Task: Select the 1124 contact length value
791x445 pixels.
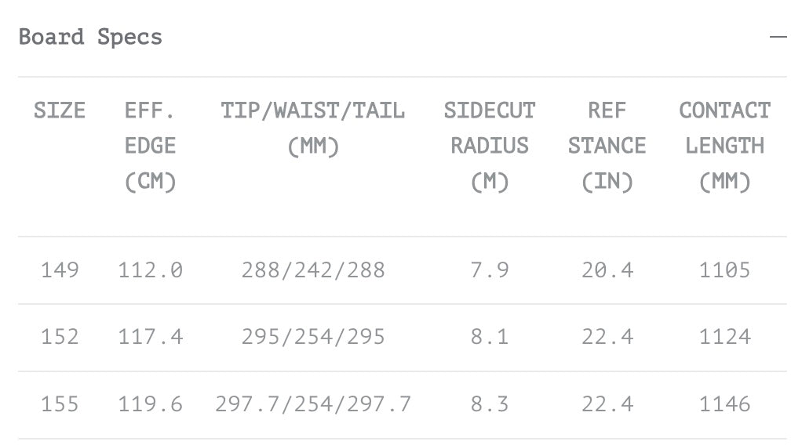Action: 724,337
